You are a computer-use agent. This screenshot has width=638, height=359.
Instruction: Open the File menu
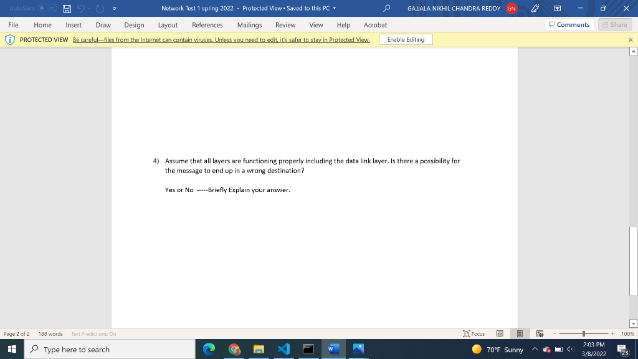(13, 25)
